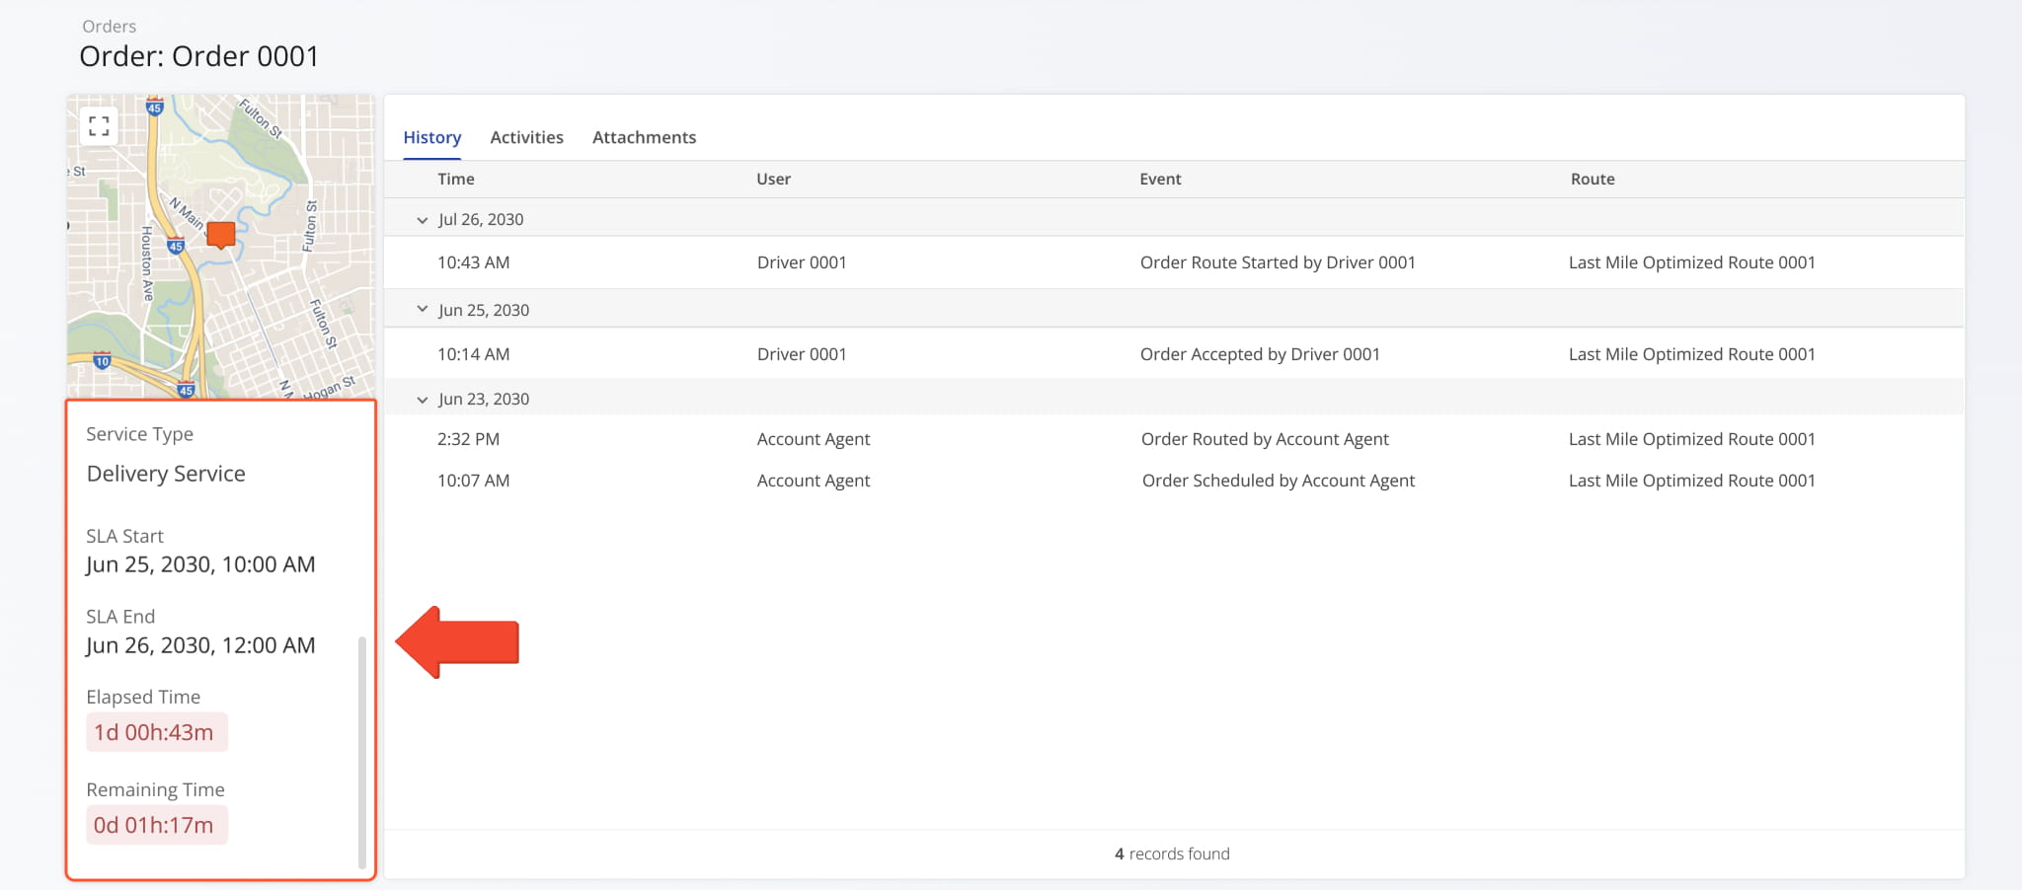Collapse the Jun 25, 2030 group
Image resolution: width=2022 pixels, height=890 pixels.
click(423, 308)
